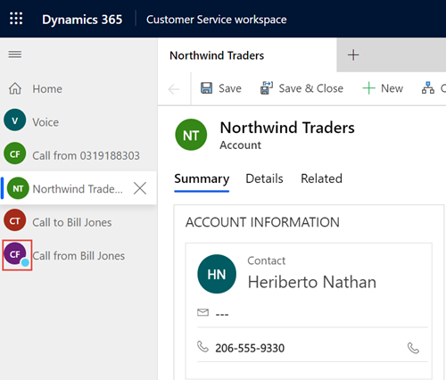Click the empty email field dashes

pyautogui.click(x=222, y=315)
